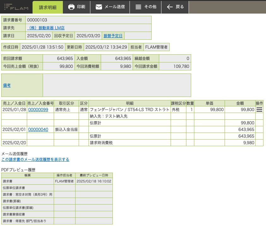The height and width of the screenshot is (226, 266).
Task: Click FLAM管理者 in the 担当者 field
Action: point(156,47)
